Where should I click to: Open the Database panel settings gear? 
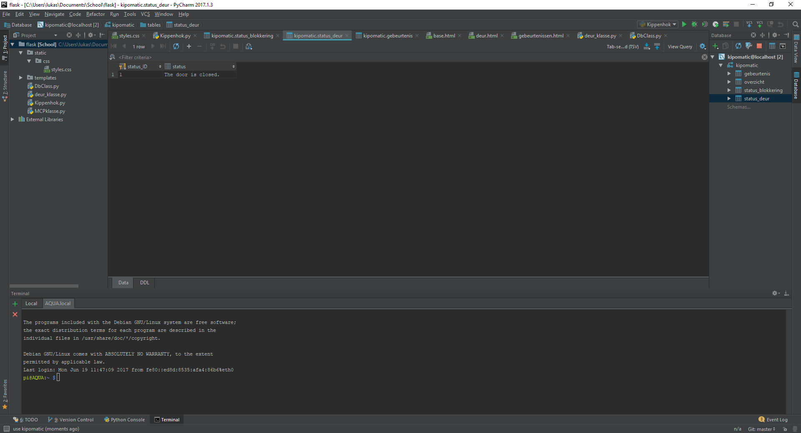(x=776, y=35)
